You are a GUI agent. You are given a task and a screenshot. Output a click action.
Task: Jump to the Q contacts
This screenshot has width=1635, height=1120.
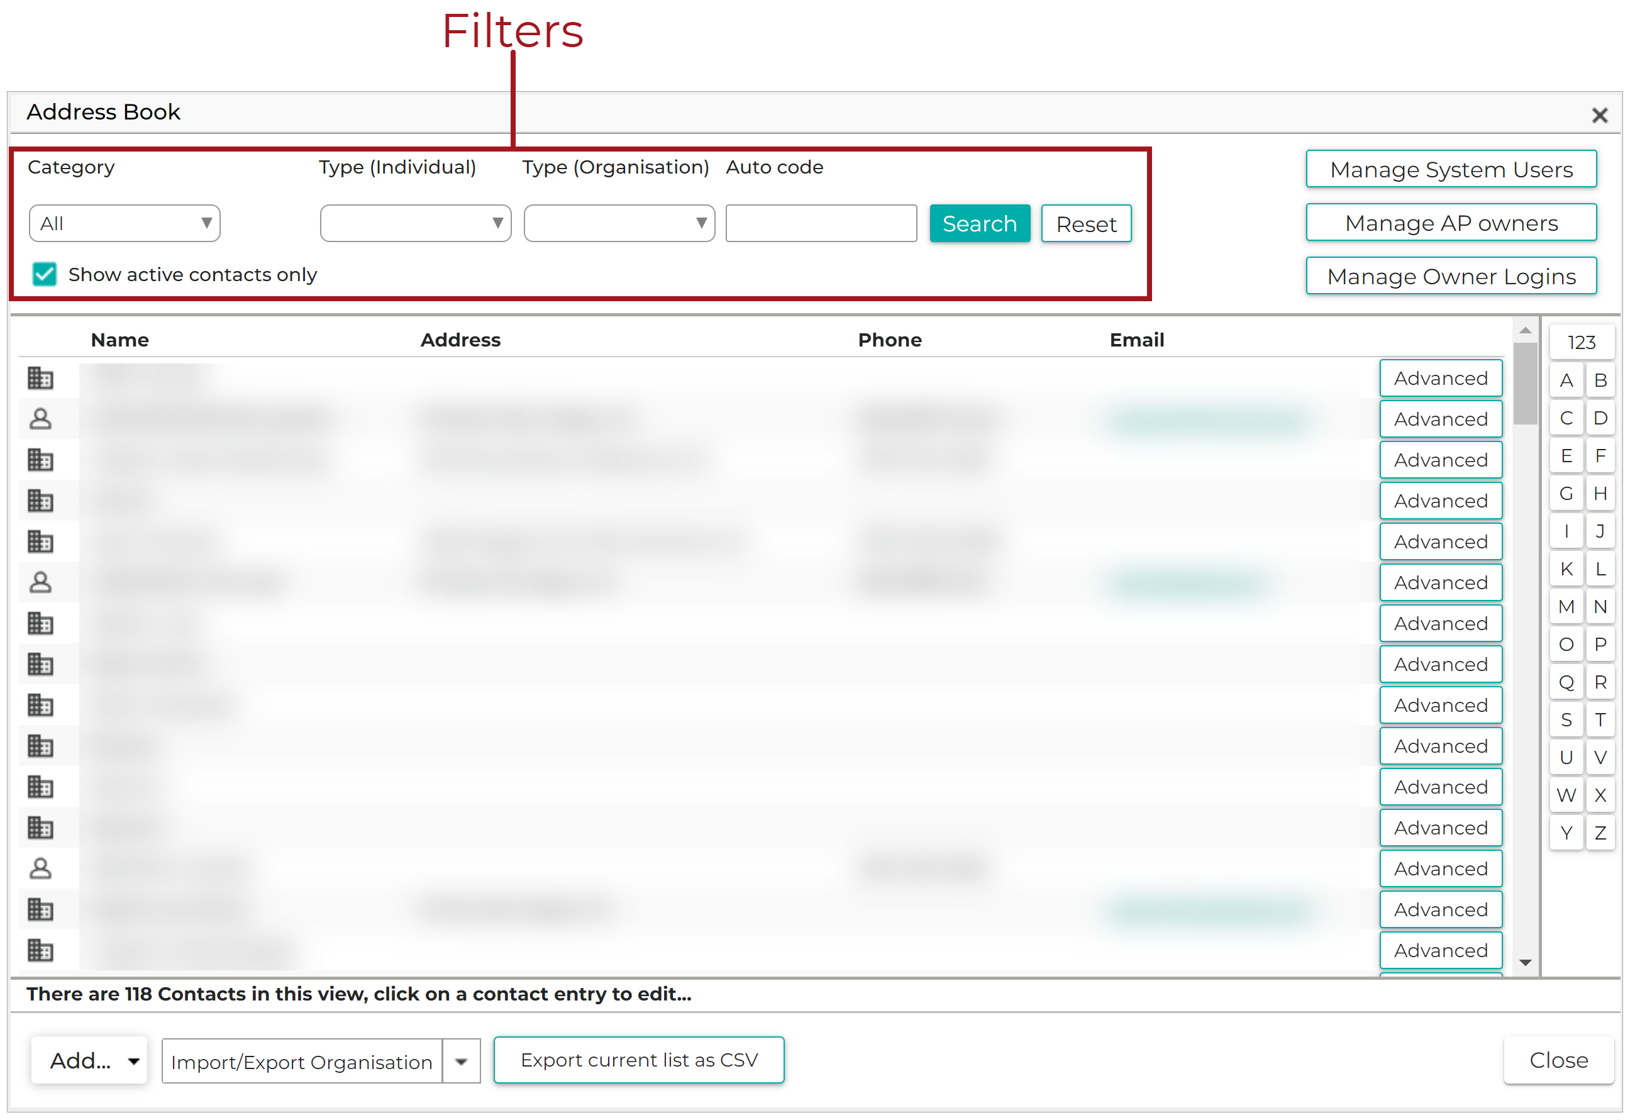tap(1566, 682)
